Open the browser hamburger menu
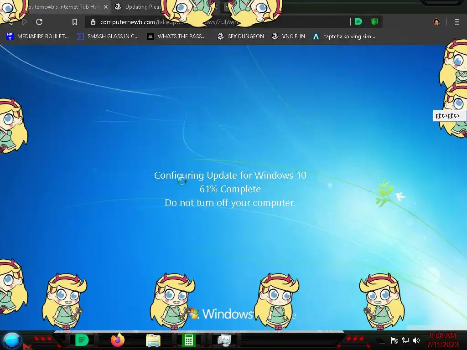467x350 pixels. 457,22
